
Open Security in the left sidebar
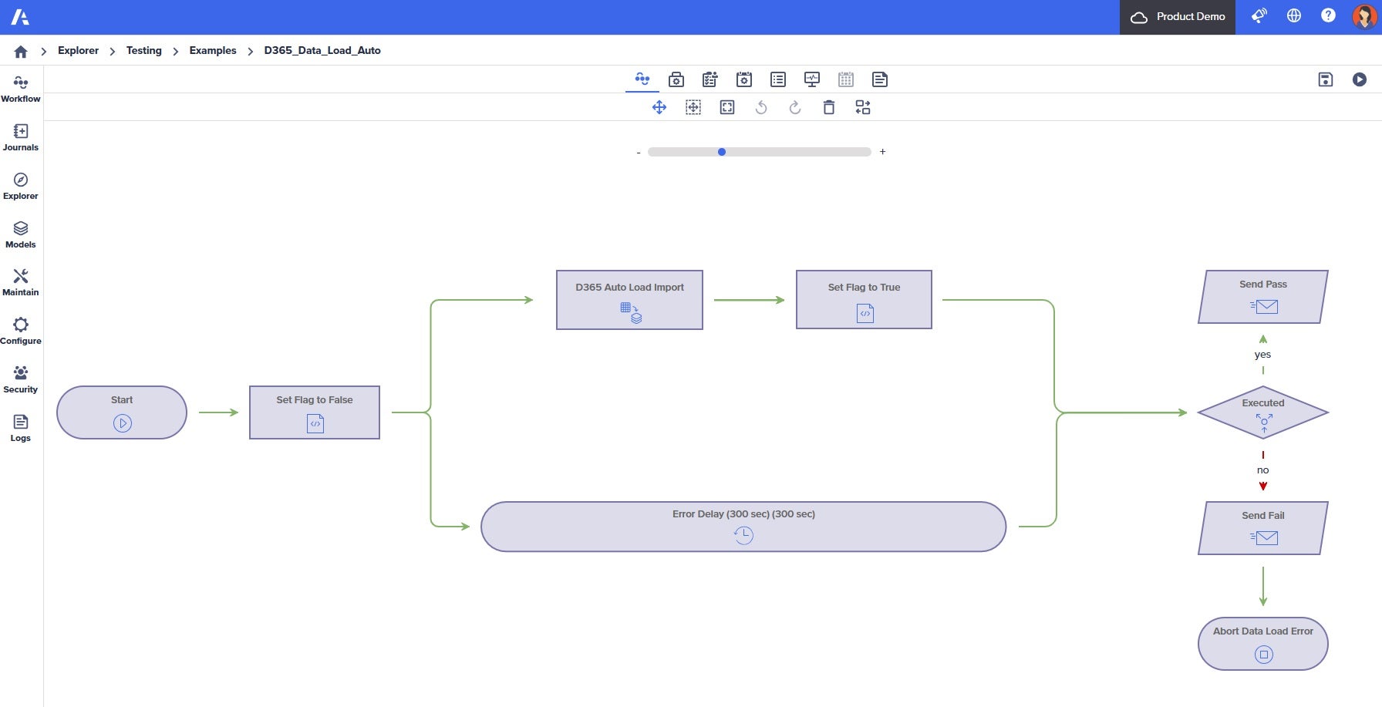coord(21,379)
